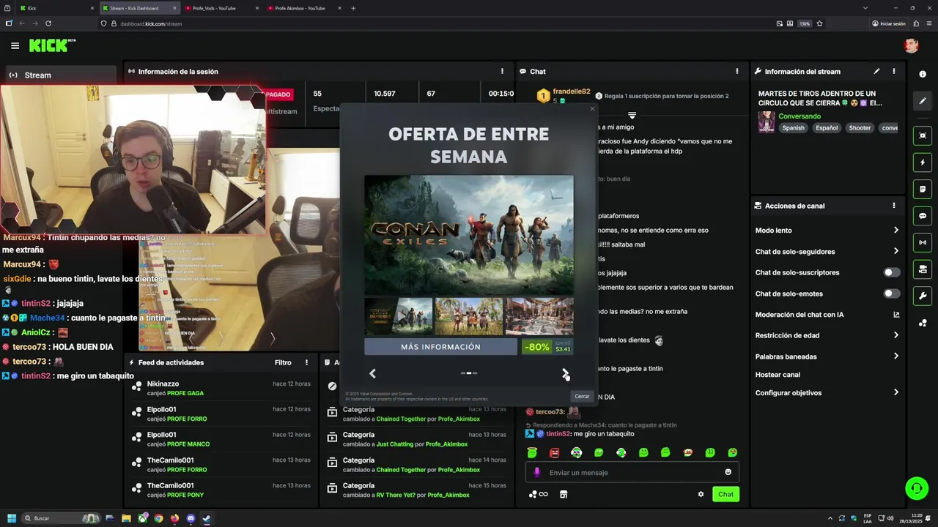Go to next offer with right arrow
The height and width of the screenshot is (527, 938).
tap(565, 373)
